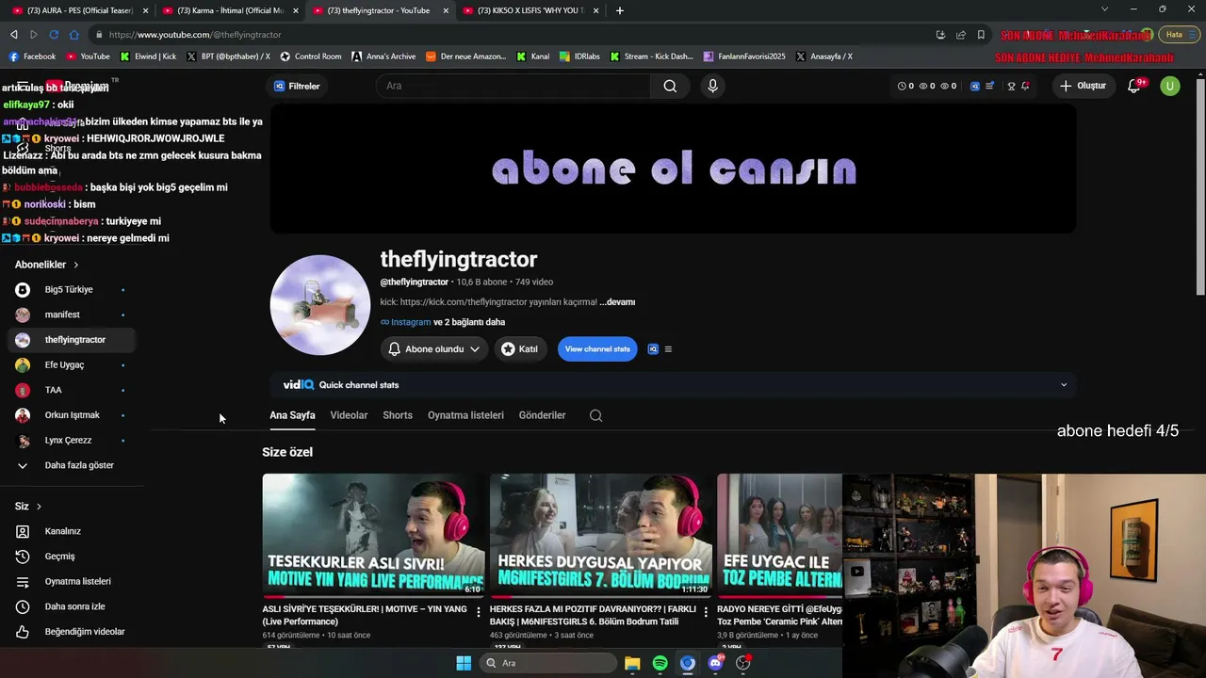The height and width of the screenshot is (678, 1206).
Task: Click the share icon in the address bar
Action: 960,35
